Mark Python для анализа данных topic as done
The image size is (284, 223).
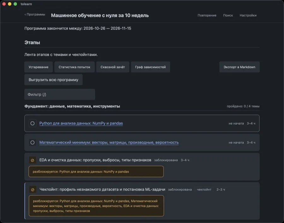(33, 123)
